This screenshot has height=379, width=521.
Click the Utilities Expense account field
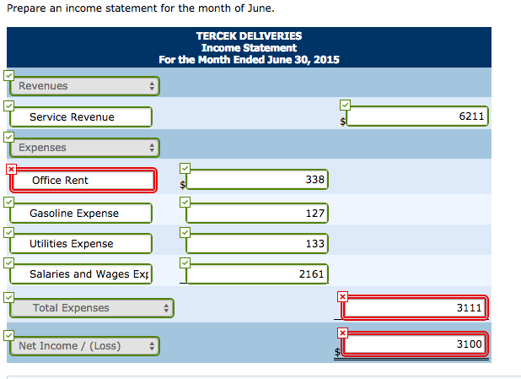click(81, 244)
